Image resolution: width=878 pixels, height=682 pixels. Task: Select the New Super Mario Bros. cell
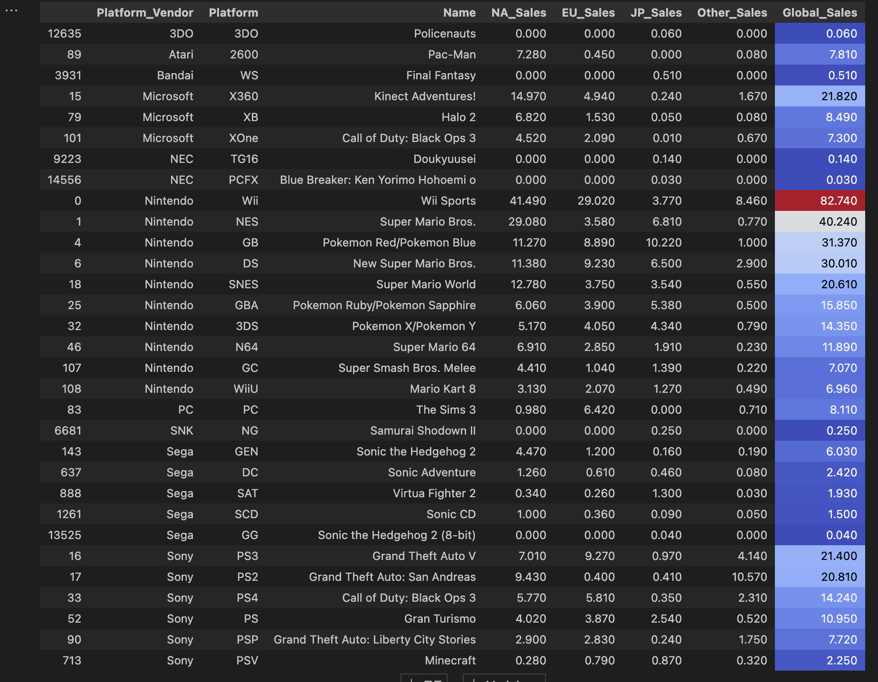(x=414, y=264)
